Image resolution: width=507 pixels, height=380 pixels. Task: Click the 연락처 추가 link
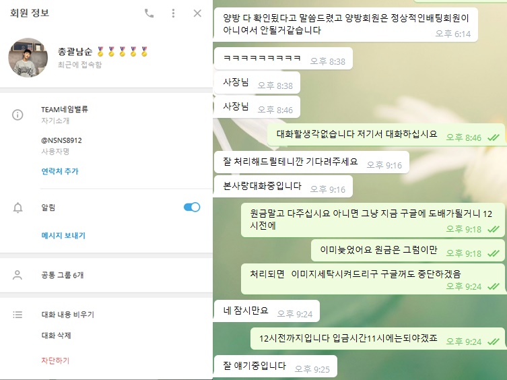point(60,171)
